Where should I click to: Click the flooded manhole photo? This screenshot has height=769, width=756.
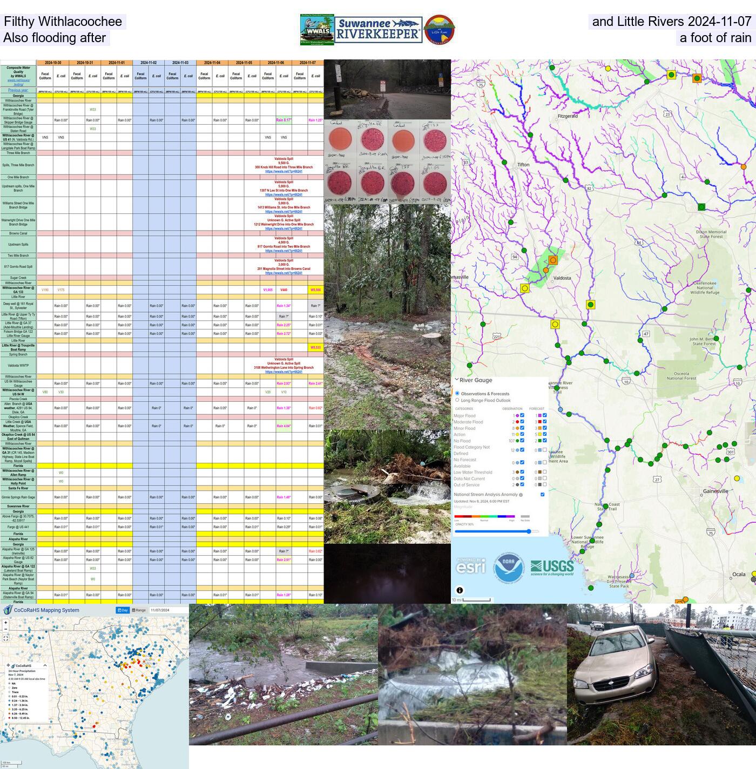tap(387, 487)
